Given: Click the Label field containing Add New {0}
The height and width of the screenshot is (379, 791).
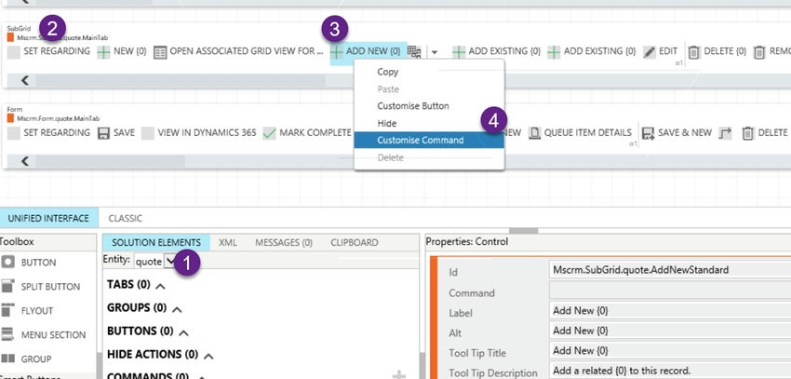Looking at the screenshot, I should [x=669, y=311].
